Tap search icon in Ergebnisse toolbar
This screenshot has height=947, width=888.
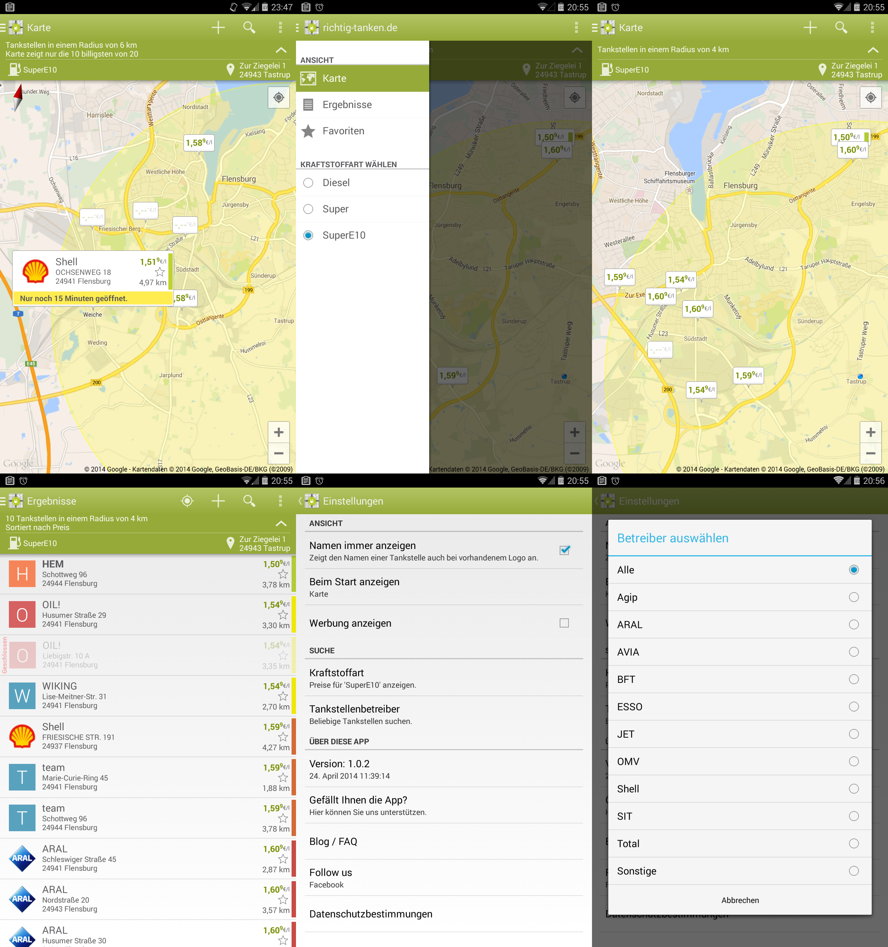click(x=249, y=501)
